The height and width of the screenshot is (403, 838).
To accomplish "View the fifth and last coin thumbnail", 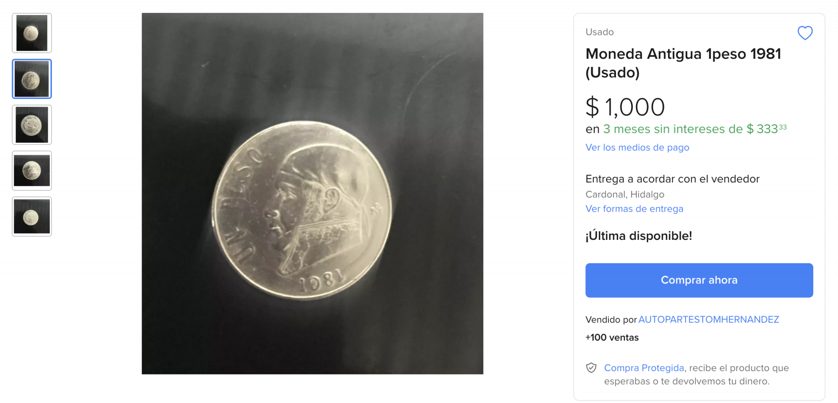I will click(x=32, y=216).
